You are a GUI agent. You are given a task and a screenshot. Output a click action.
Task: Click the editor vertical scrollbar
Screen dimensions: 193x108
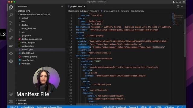click(x=185, y=38)
